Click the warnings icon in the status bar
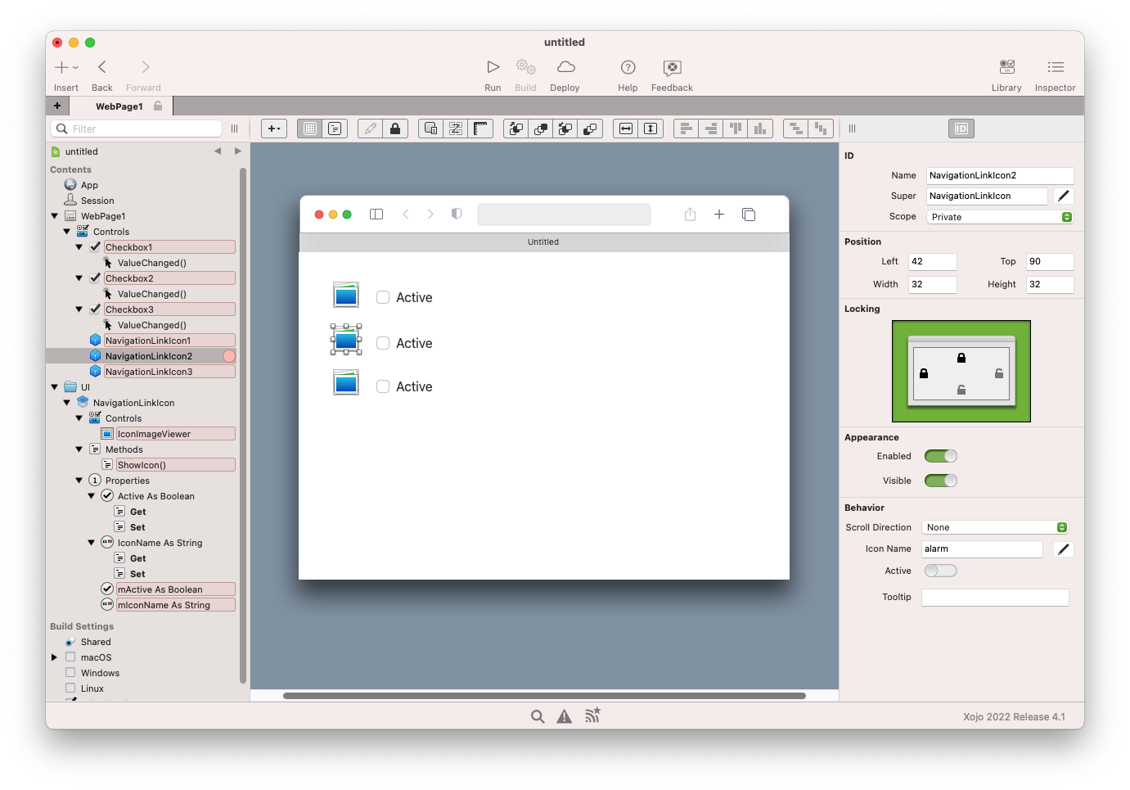Viewport: 1130px width, 790px height. (x=564, y=716)
